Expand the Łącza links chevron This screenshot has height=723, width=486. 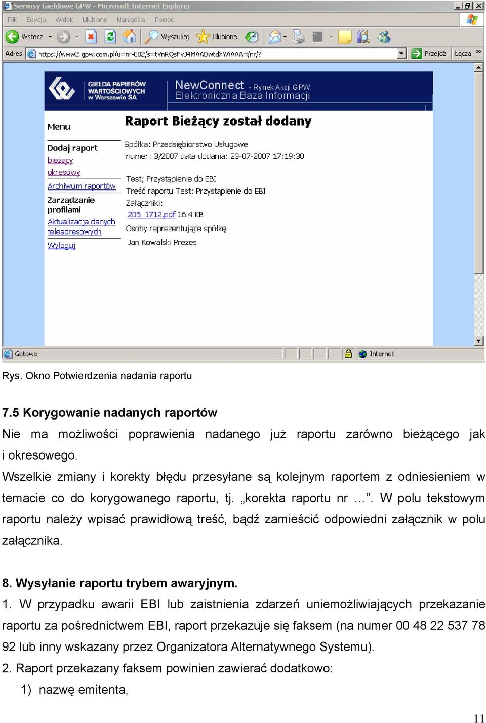click(478, 52)
